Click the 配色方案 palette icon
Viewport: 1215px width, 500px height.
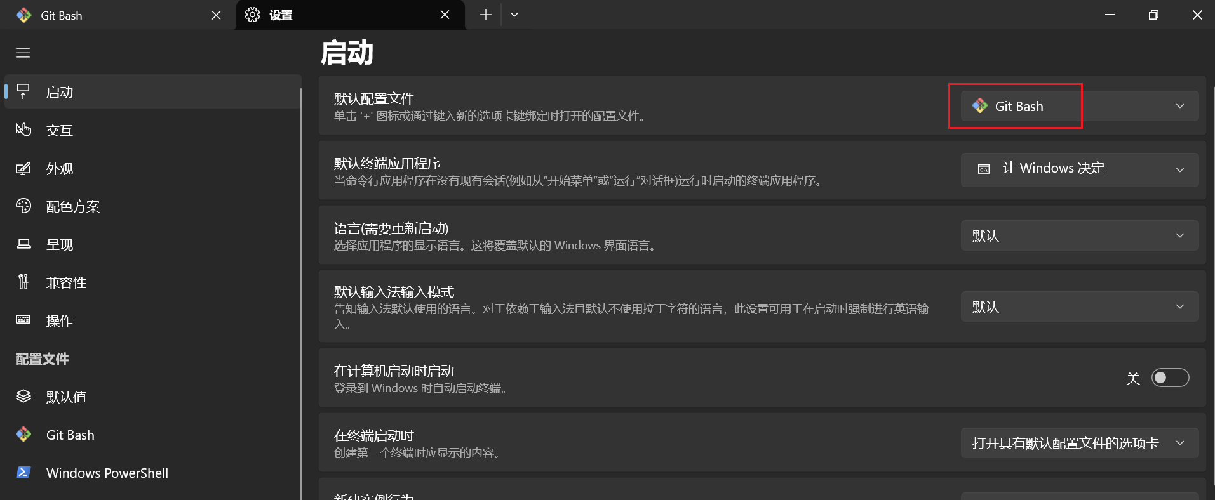pyautogui.click(x=23, y=206)
